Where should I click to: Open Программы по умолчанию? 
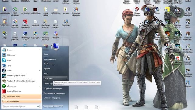coord(54,93)
